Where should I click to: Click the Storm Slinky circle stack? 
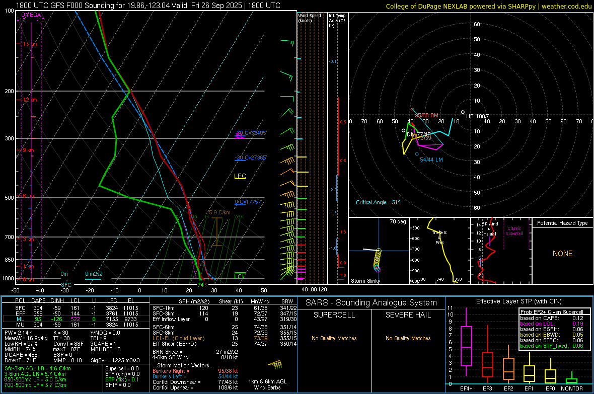tap(378, 260)
